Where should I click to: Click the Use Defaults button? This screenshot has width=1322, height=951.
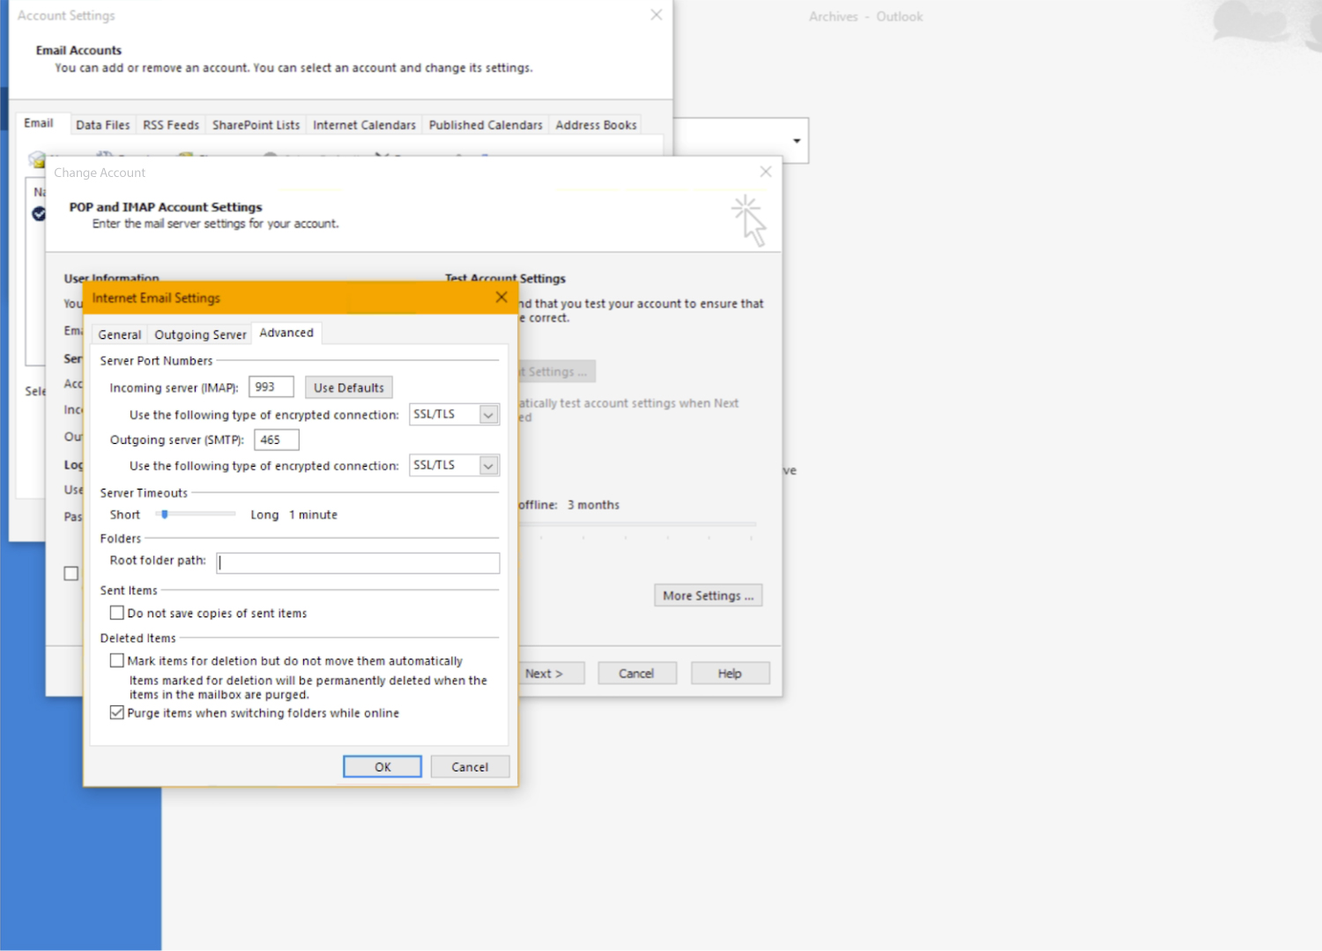[348, 387]
